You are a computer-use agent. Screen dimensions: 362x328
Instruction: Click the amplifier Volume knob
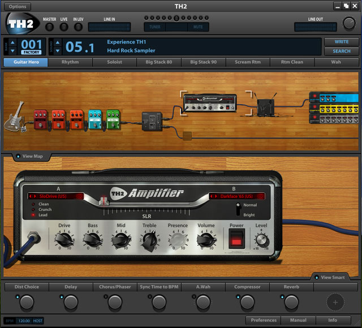pyautogui.click(x=206, y=240)
